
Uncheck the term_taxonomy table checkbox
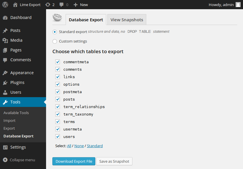pos(58,114)
